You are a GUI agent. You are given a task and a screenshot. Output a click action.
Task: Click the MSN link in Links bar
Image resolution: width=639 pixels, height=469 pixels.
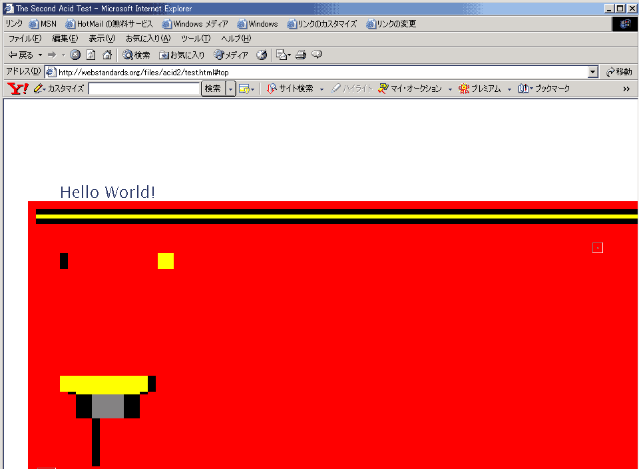pos(43,24)
